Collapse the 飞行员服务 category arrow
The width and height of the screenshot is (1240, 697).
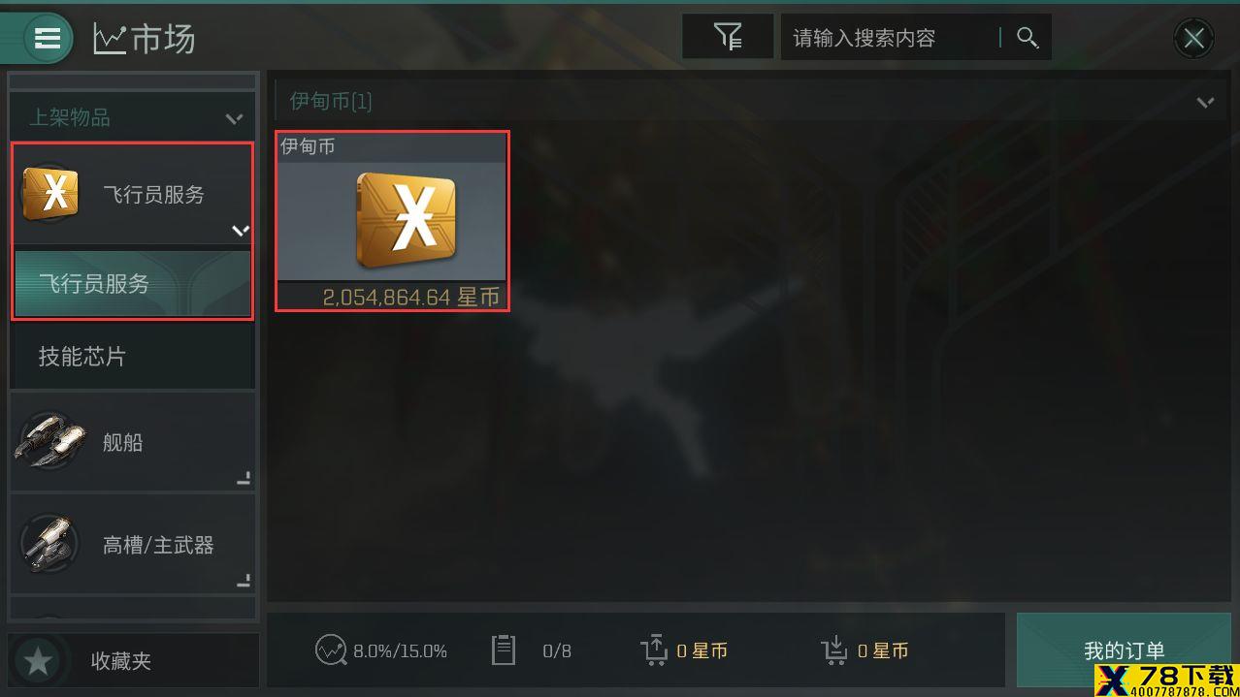[x=240, y=230]
